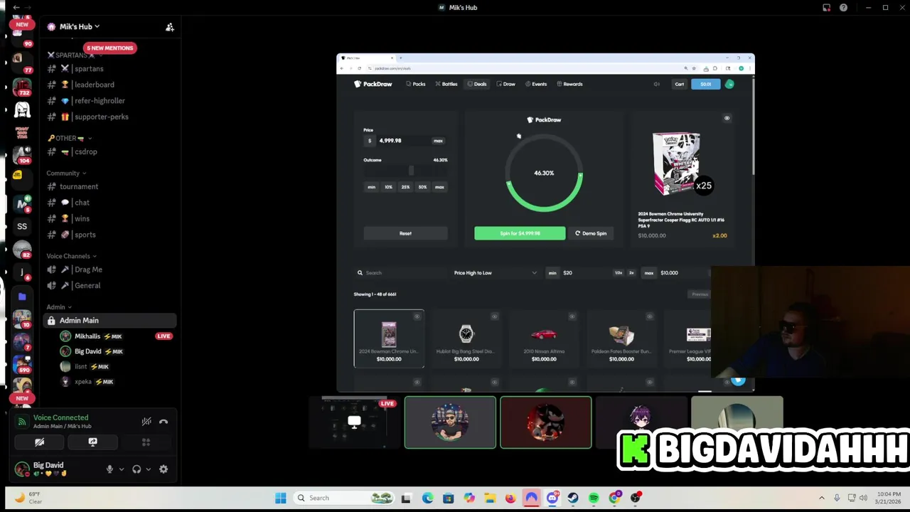Jump to 5 NEW MENTIONS badge
The image size is (910, 512).
pyautogui.click(x=109, y=48)
